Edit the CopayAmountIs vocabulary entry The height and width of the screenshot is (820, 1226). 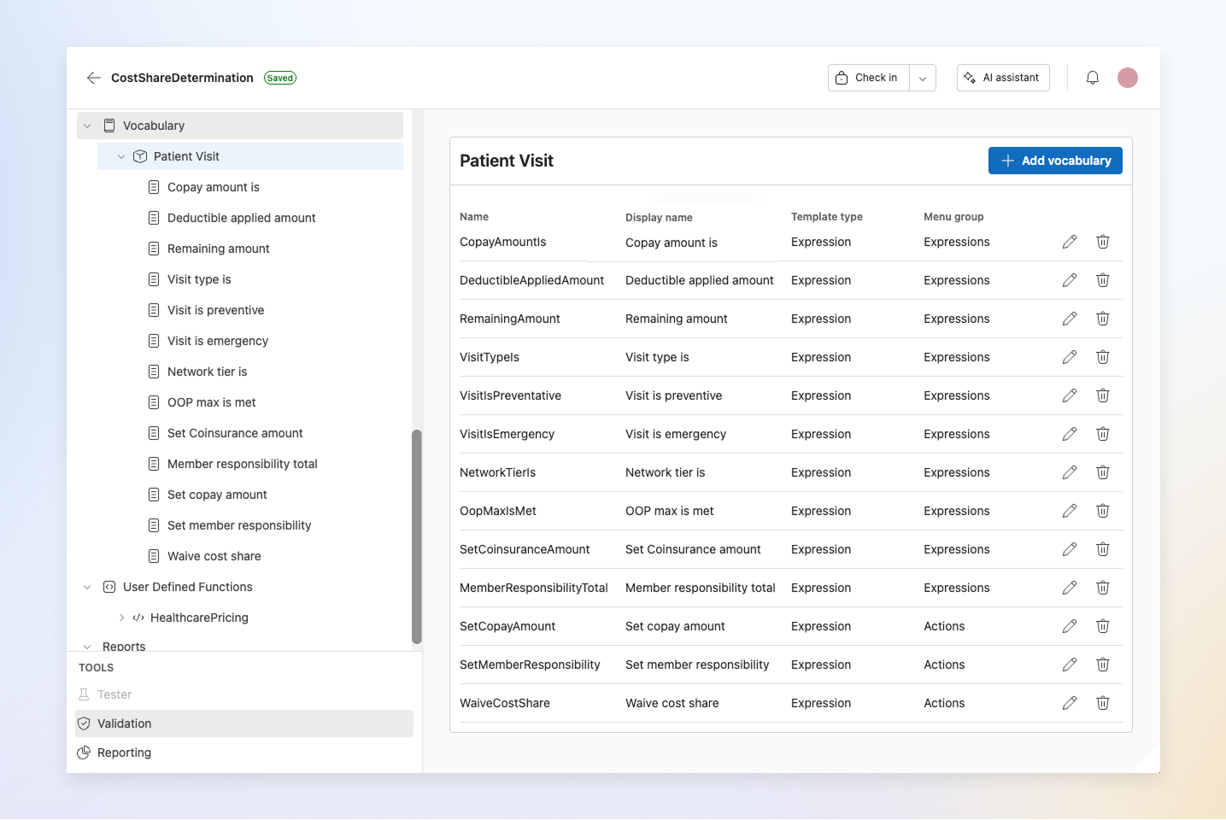point(1070,242)
